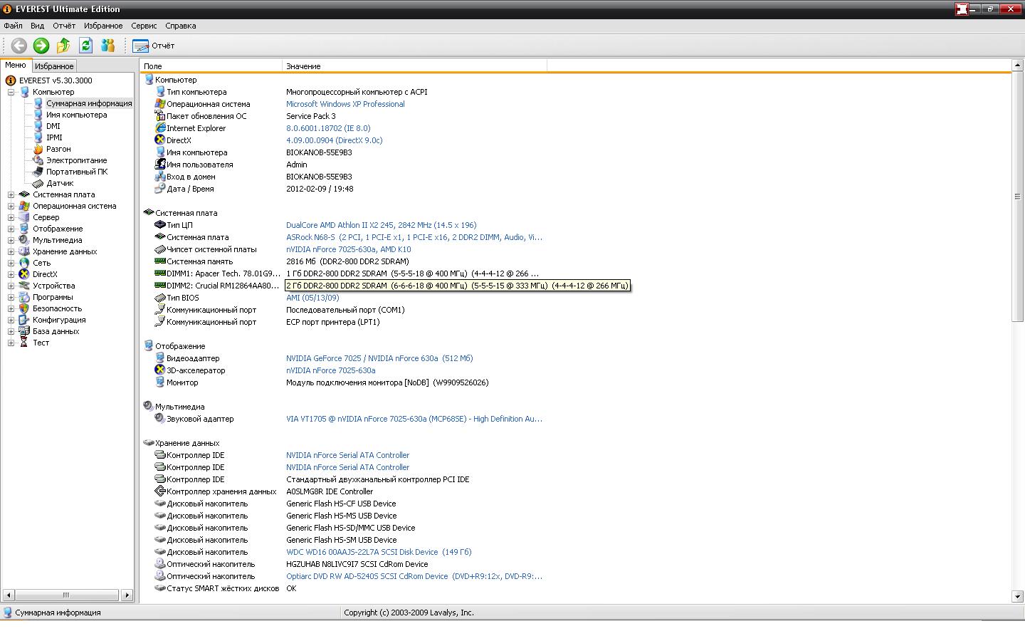Select the Имя компьютера tree item
The height and width of the screenshot is (641, 1025).
(77, 115)
